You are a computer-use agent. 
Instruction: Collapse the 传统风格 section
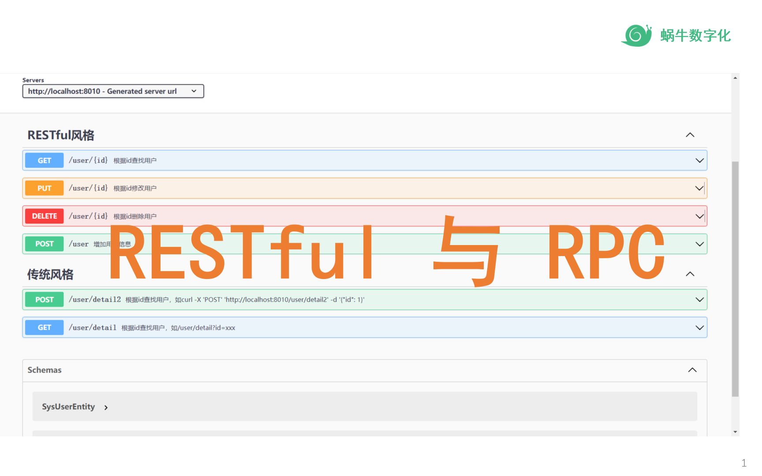pyautogui.click(x=690, y=274)
